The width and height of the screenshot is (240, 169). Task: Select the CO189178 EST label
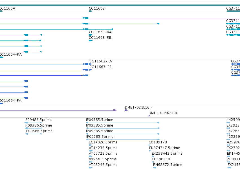[158, 142]
